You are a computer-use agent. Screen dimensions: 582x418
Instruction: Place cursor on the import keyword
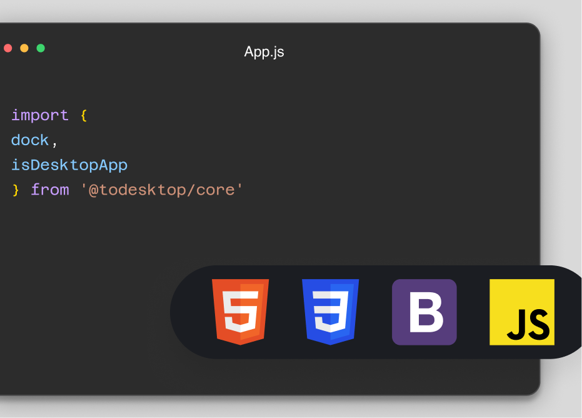pyautogui.click(x=40, y=115)
